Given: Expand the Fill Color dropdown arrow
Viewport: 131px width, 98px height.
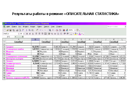Looking at the screenshot, I should click(x=78, y=34).
